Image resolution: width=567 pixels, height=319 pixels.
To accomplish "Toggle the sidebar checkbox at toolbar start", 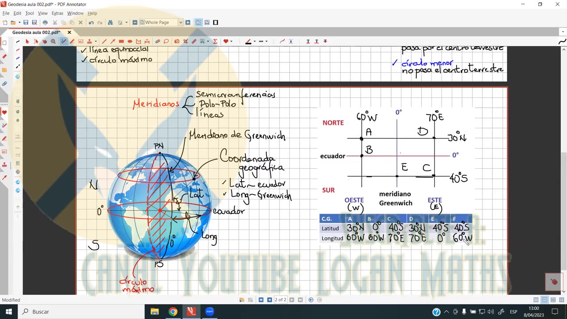I will point(4,43).
